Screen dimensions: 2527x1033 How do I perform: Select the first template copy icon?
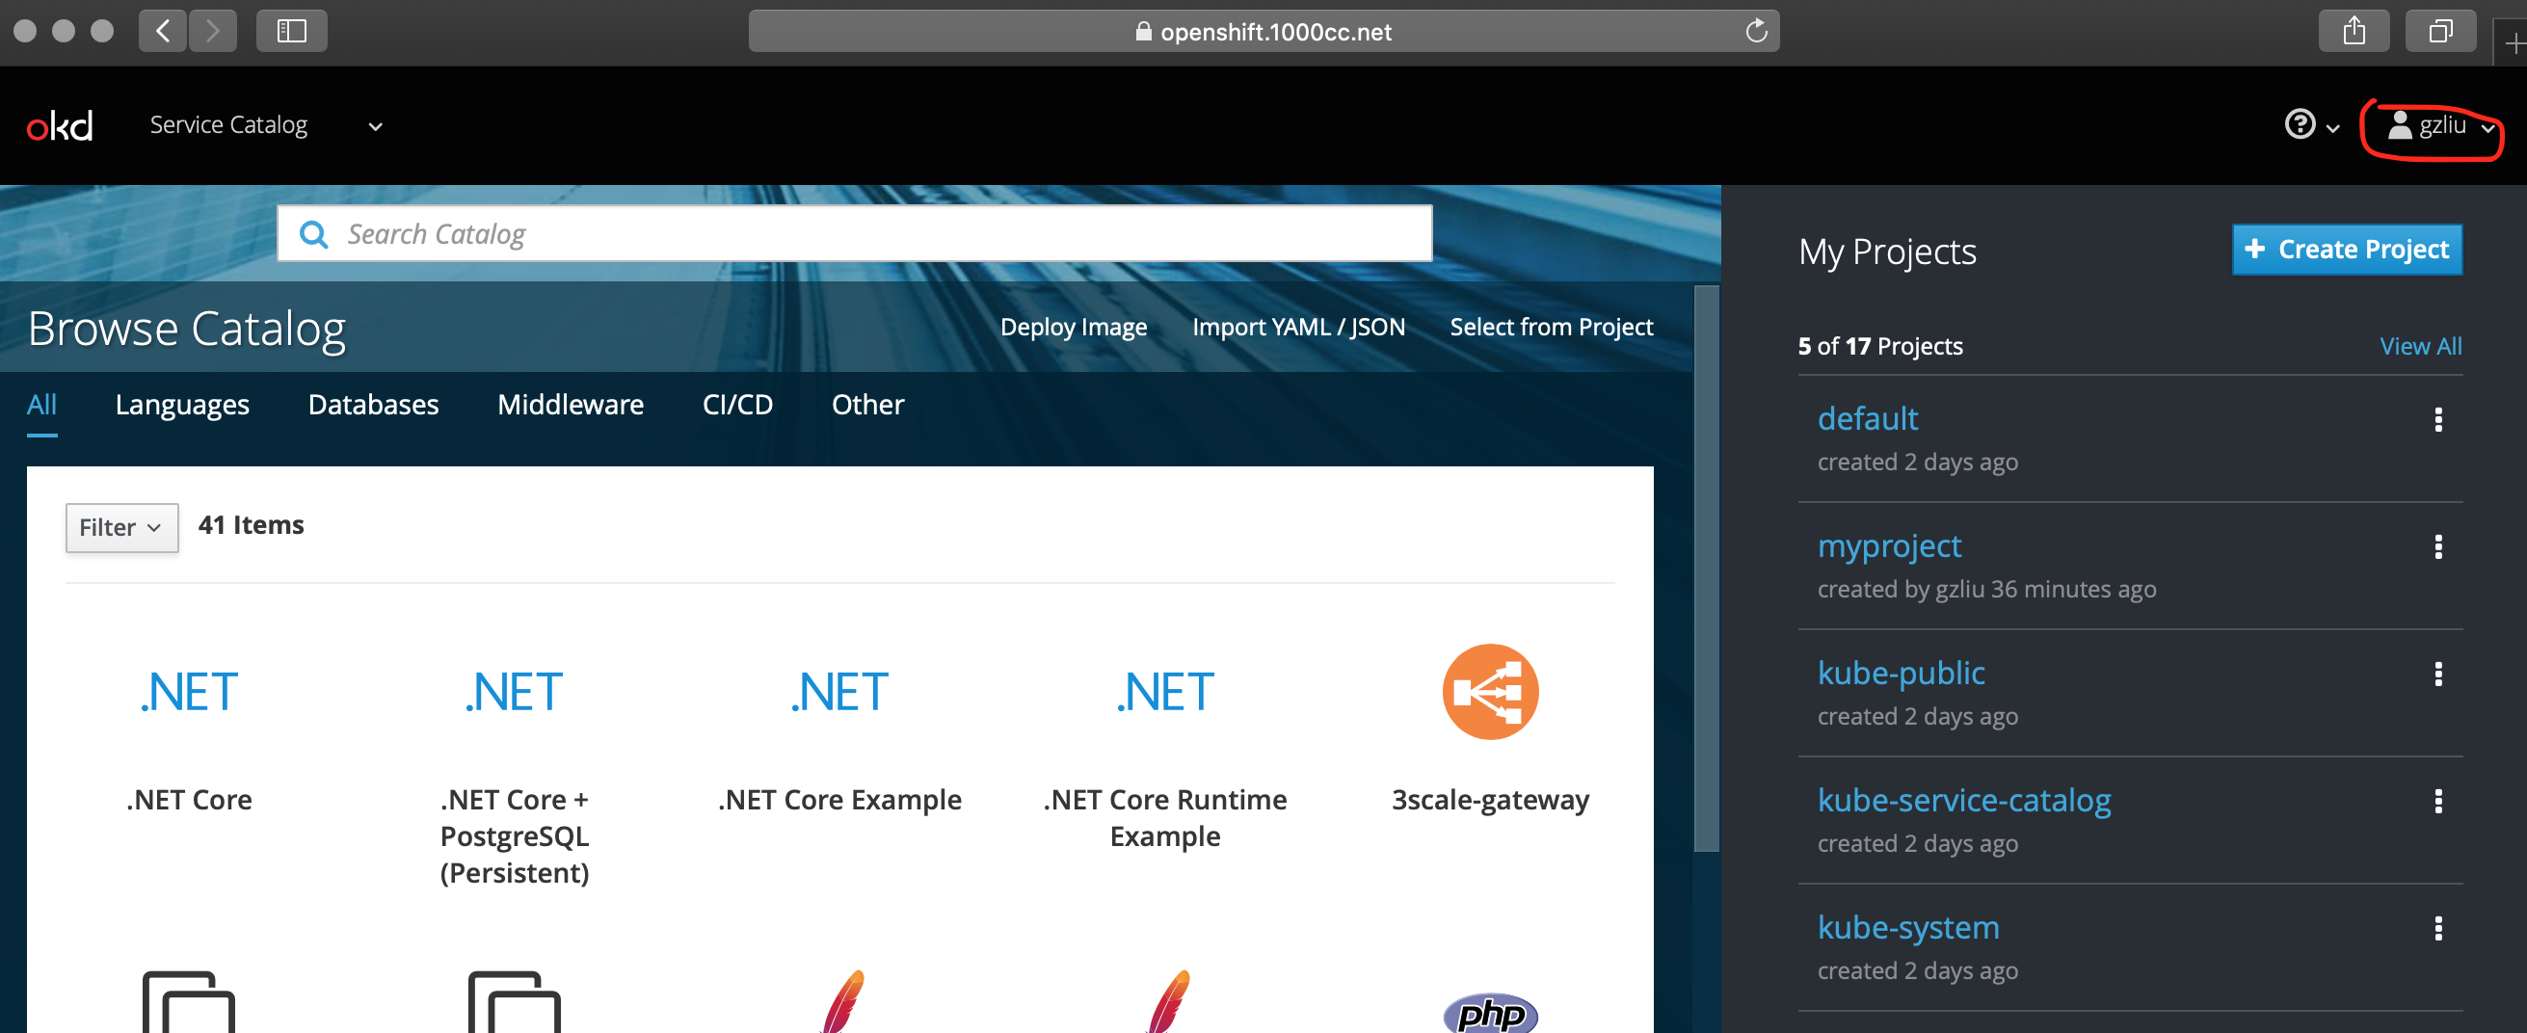189,1001
